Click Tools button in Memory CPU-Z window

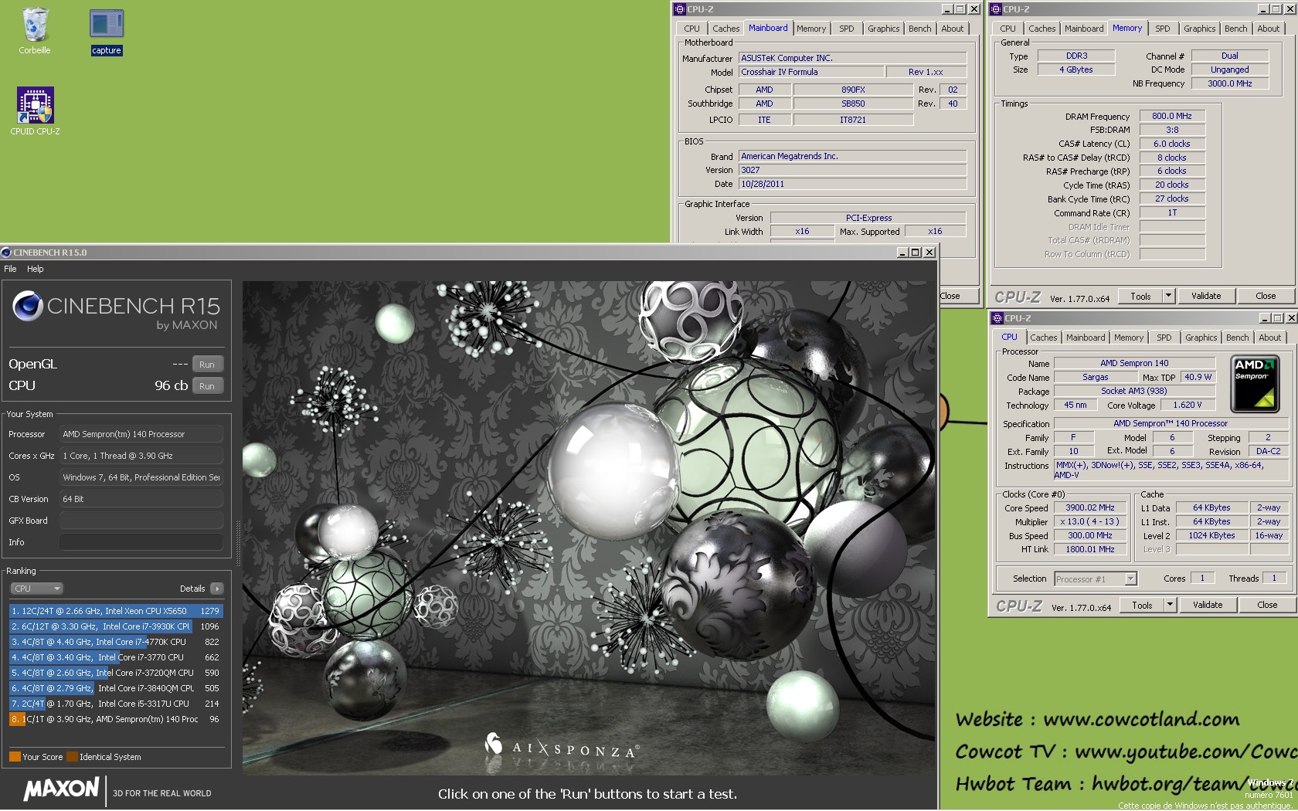(x=1140, y=296)
